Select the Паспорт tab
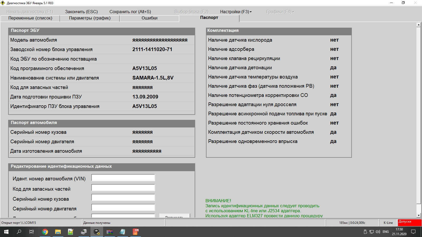422x237 pixels. [x=209, y=18]
